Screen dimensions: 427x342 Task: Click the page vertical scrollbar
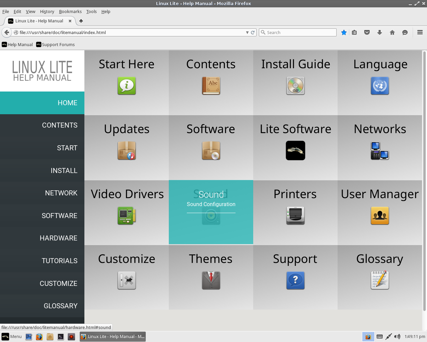424,181
